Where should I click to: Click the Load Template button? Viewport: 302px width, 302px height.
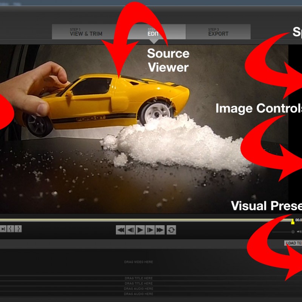click(x=293, y=243)
